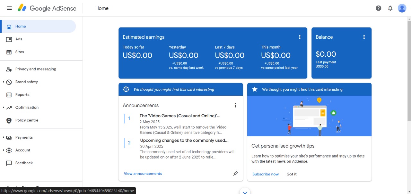Click the Google AdSense logo

[x=47, y=8]
